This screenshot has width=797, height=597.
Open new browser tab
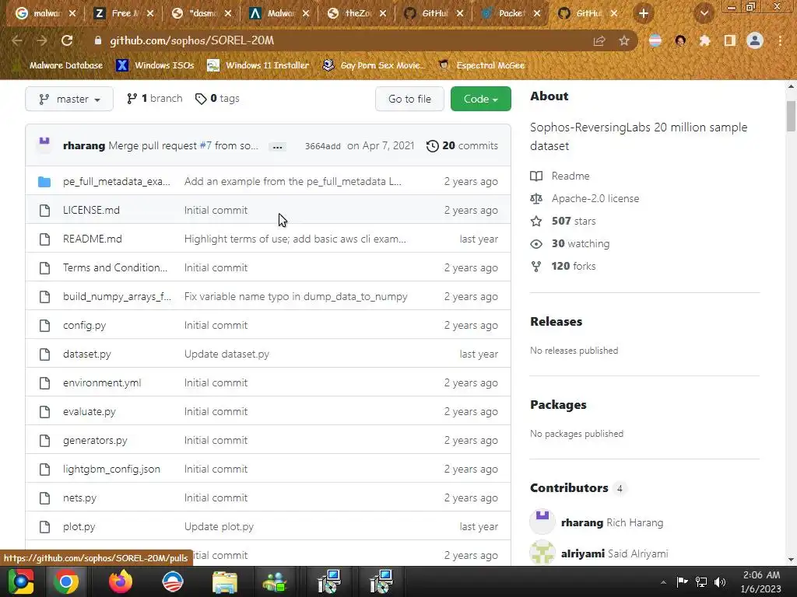click(644, 14)
